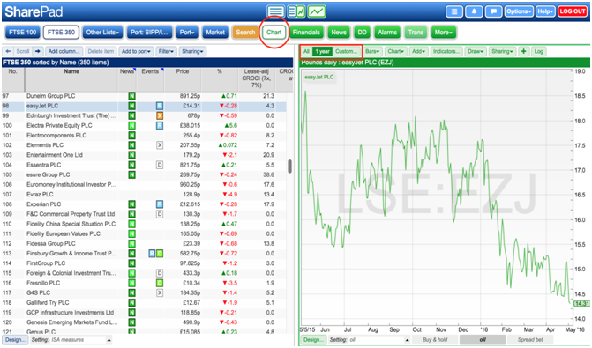
Task: Open news icon for Galliford Try PLC
Action: click(x=131, y=303)
